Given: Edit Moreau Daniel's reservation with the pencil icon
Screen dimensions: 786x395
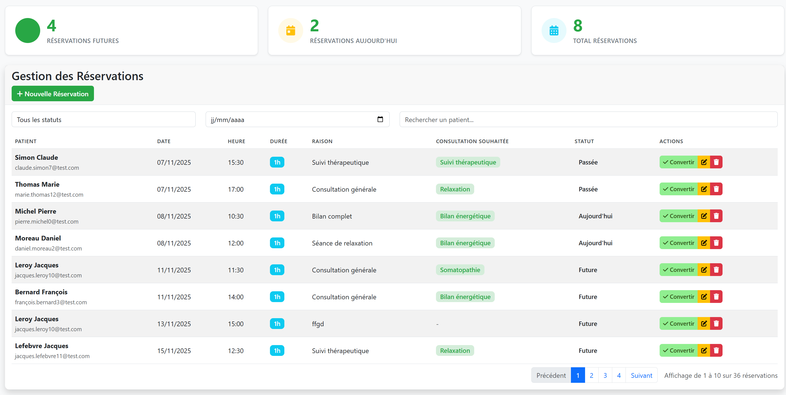Looking at the screenshot, I should 704,242.
